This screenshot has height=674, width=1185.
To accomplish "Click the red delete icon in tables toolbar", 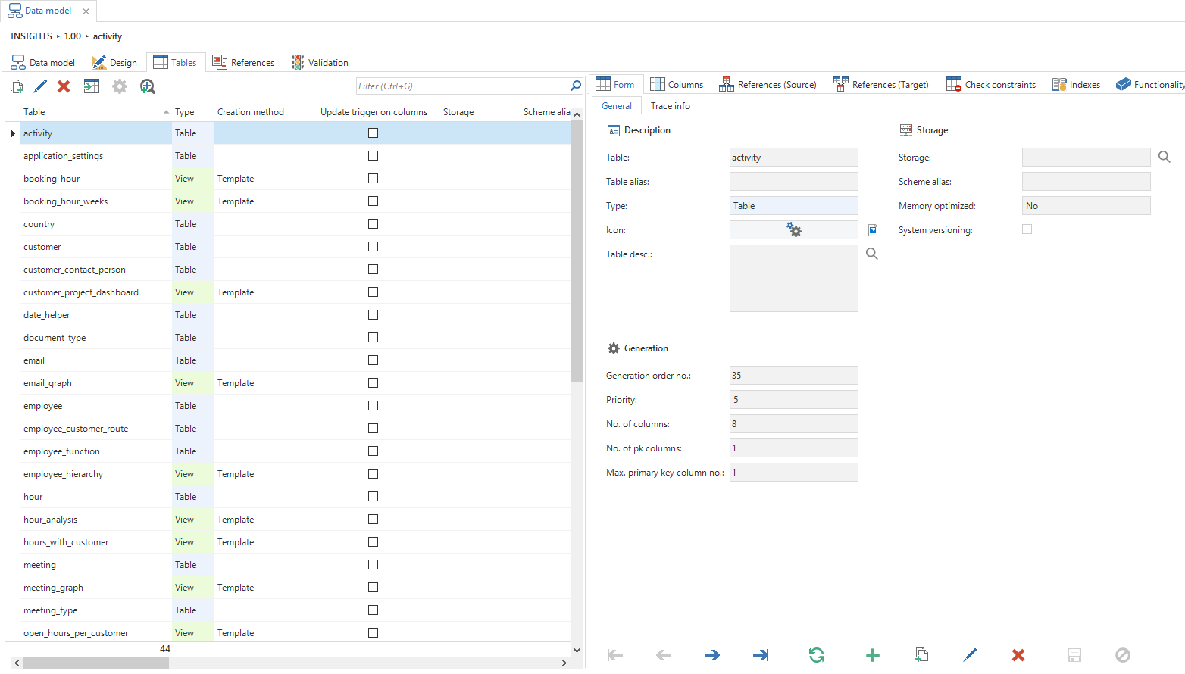I will [x=64, y=86].
